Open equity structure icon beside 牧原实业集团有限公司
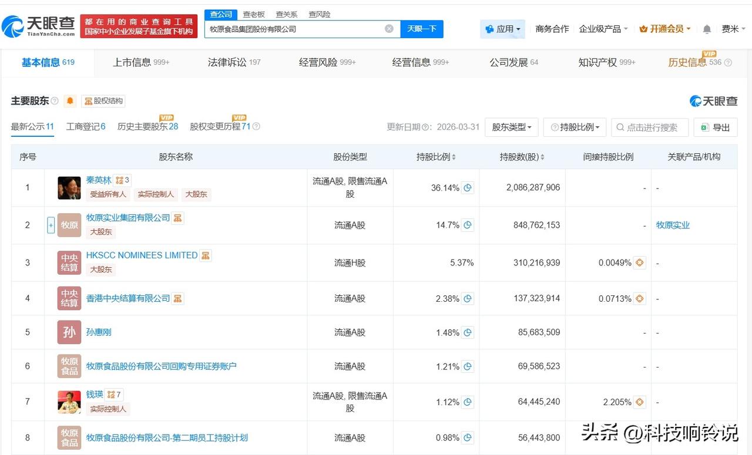 (178, 218)
